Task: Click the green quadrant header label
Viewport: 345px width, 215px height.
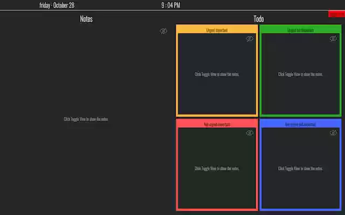Action: coord(300,30)
